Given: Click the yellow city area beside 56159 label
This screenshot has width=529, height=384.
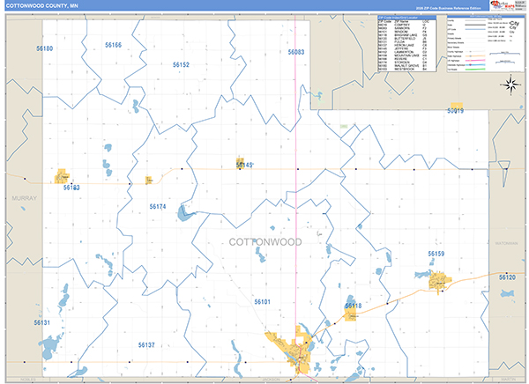Looking at the screenshot, I should [440, 281].
